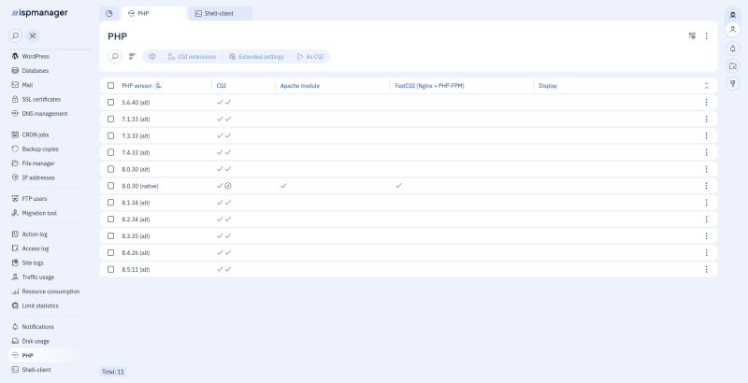Open row menu for 7.1.33 (alt)
The image size is (748, 383).
pyautogui.click(x=707, y=119)
